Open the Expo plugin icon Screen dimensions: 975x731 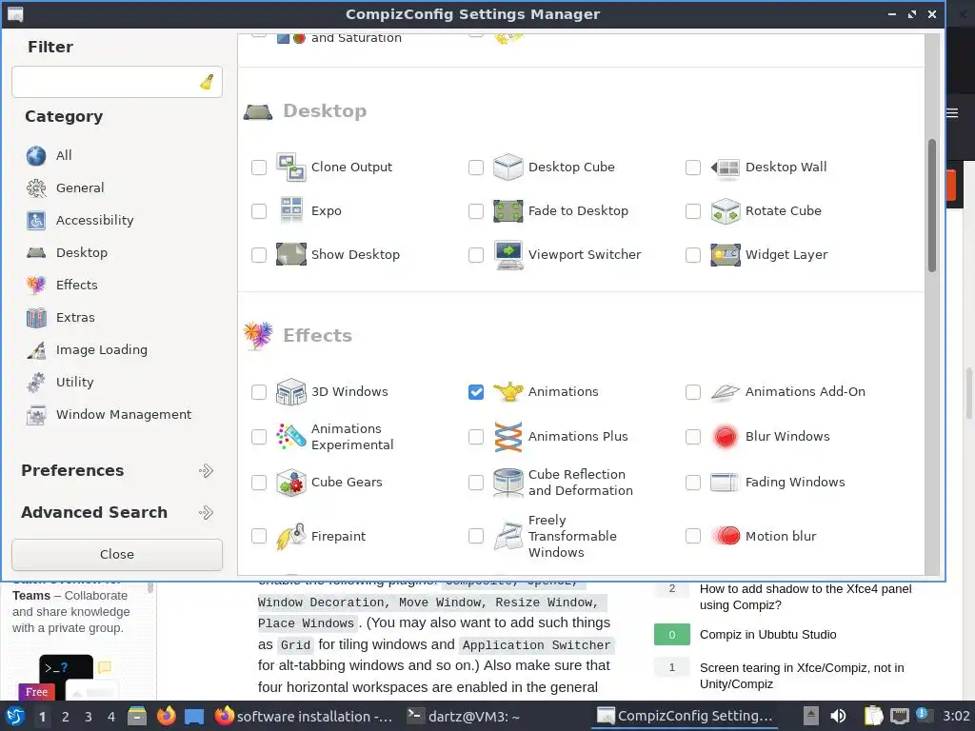click(x=291, y=210)
